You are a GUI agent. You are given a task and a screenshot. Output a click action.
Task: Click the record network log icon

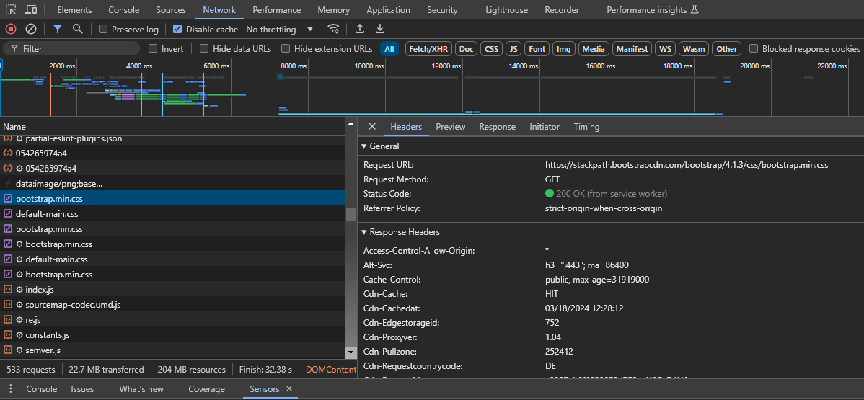click(11, 29)
